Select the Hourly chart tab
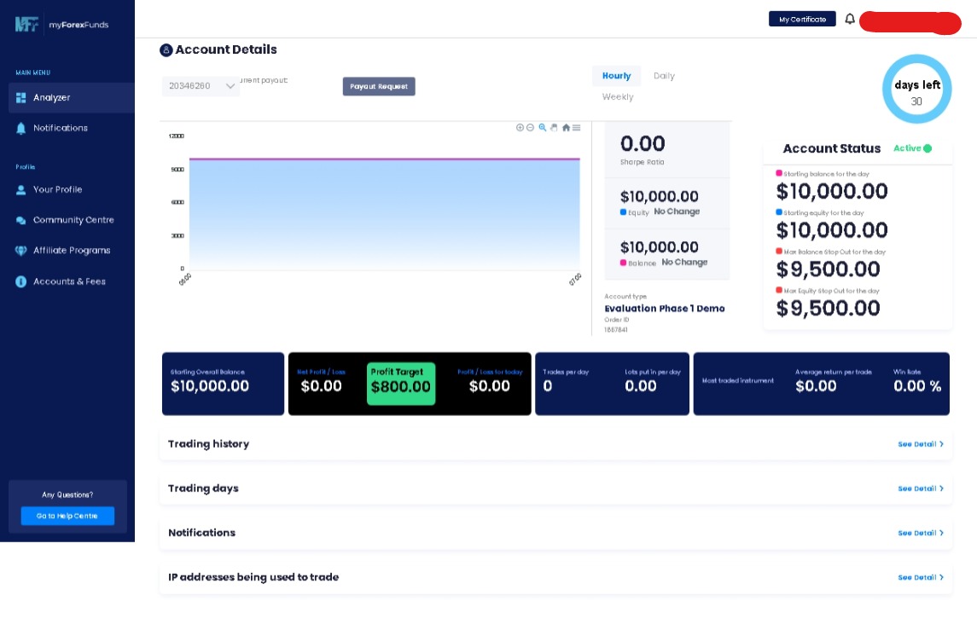The height and width of the screenshot is (636, 977). point(616,76)
